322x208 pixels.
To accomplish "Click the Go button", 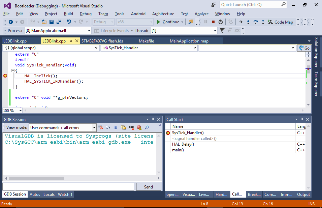I will pos(304,48).
